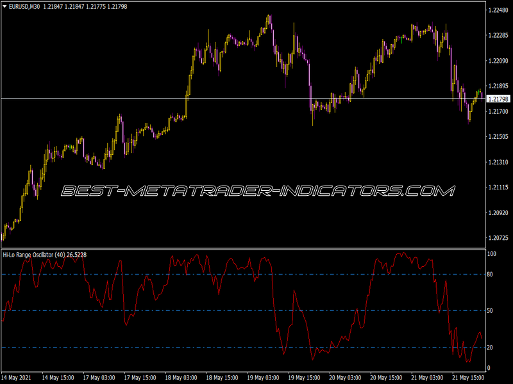Click the price scale value 1.20920

click(498, 212)
